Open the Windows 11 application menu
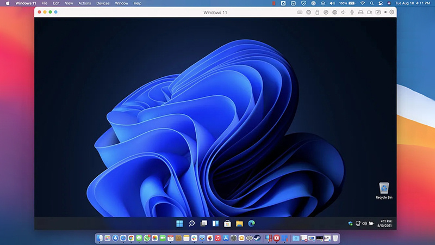 (x=26, y=3)
